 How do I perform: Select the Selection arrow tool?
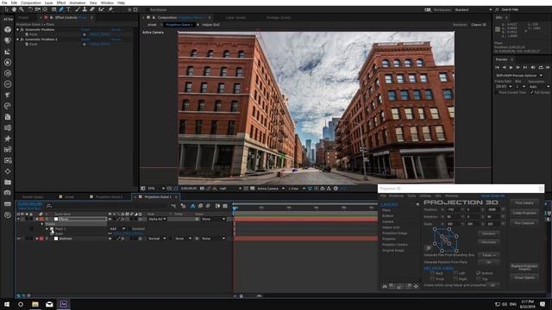(7, 9)
